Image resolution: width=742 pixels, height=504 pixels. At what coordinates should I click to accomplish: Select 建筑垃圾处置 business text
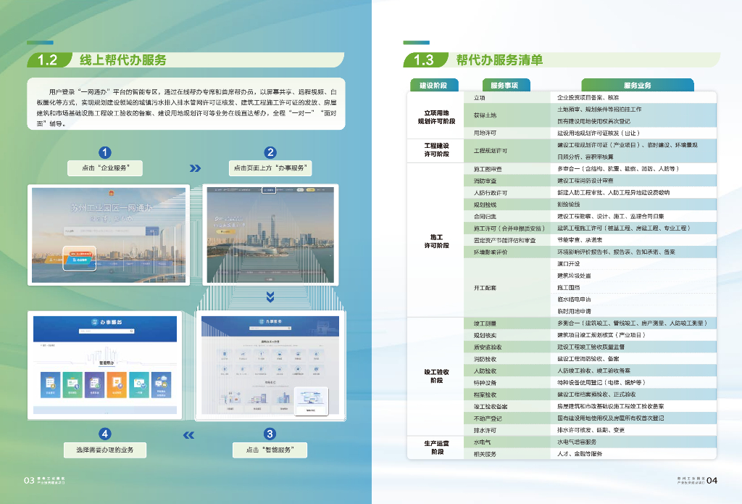pyautogui.click(x=574, y=276)
